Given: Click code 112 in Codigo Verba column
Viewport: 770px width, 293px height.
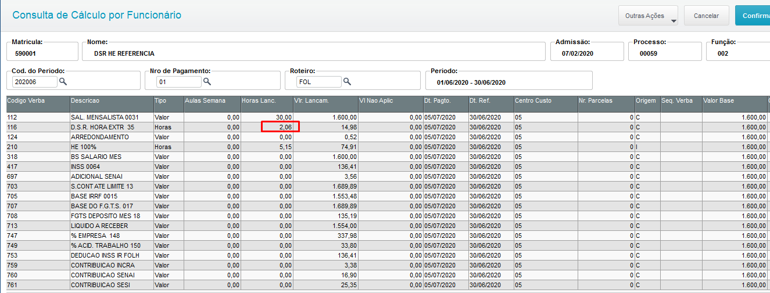Looking at the screenshot, I should (x=12, y=117).
